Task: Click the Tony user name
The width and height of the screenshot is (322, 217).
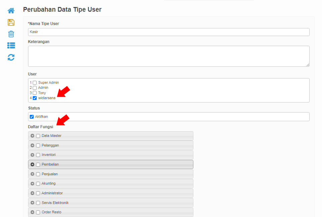Action: [x=42, y=93]
